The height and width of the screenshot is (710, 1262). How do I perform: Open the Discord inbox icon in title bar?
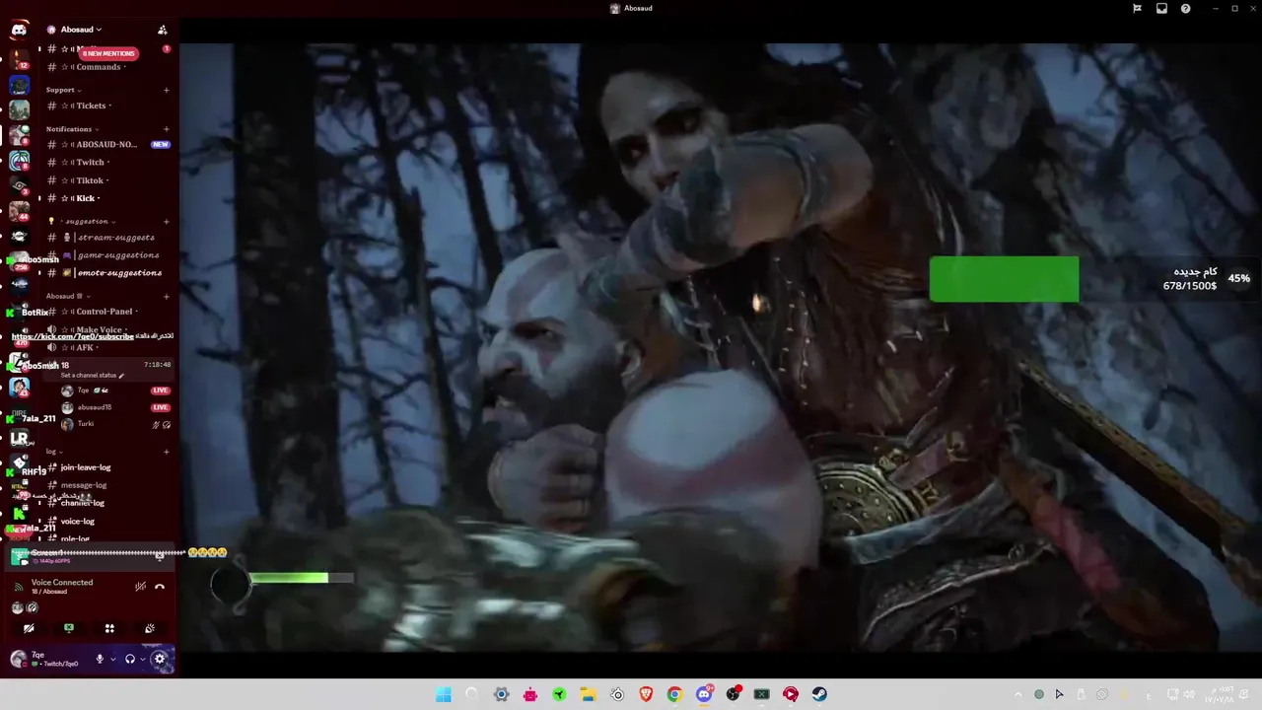[1161, 8]
